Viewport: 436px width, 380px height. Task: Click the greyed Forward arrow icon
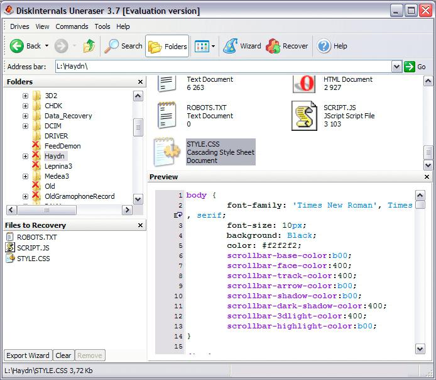pos(61,46)
